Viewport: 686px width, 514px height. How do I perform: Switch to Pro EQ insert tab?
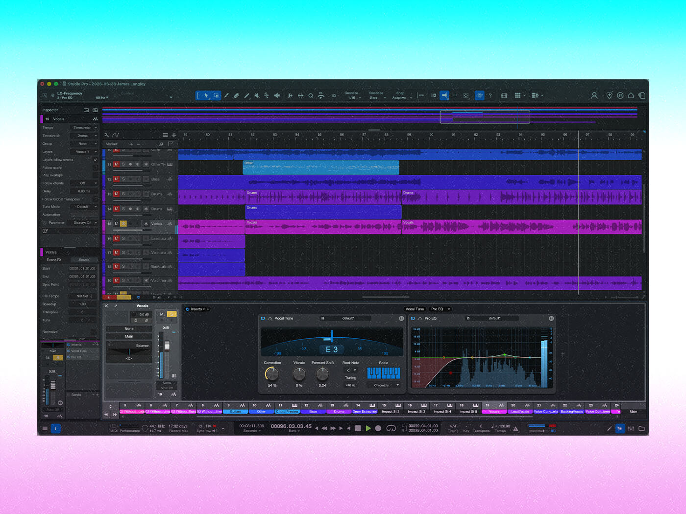coord(440,309)
